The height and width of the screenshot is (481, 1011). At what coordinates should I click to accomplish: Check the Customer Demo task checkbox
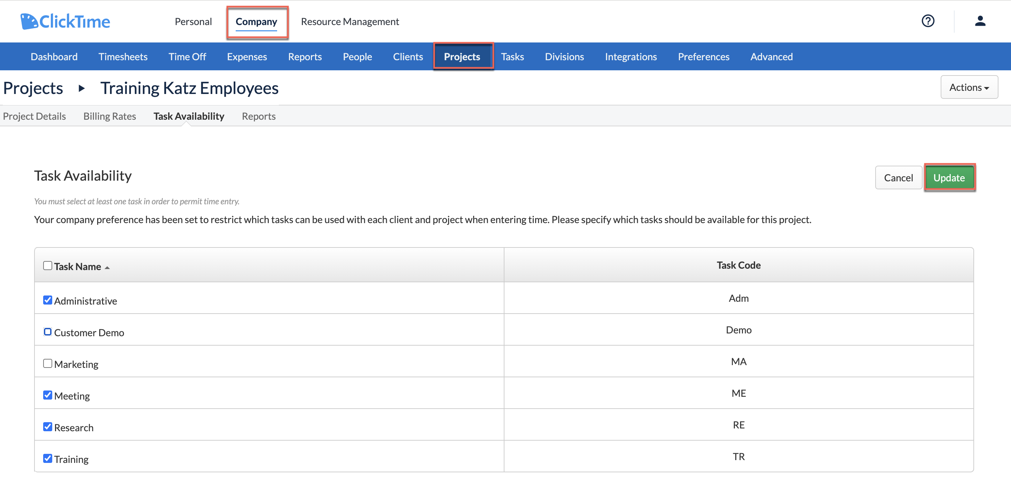(x=47, y=332)
